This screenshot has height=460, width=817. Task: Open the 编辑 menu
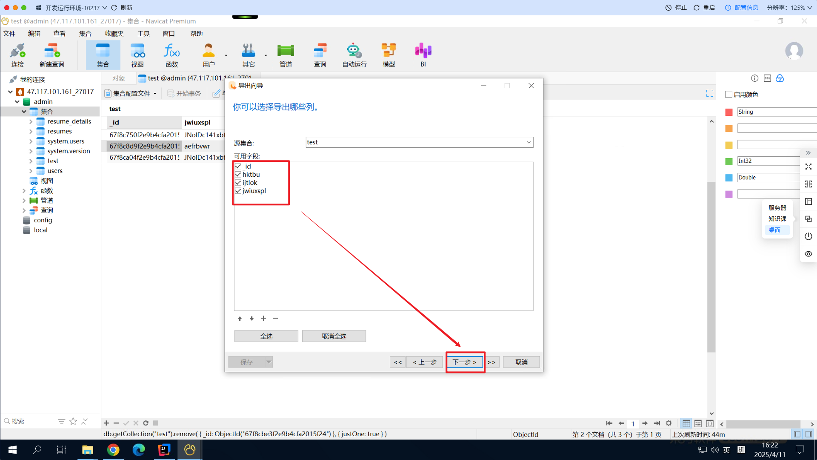click(34, 34)
